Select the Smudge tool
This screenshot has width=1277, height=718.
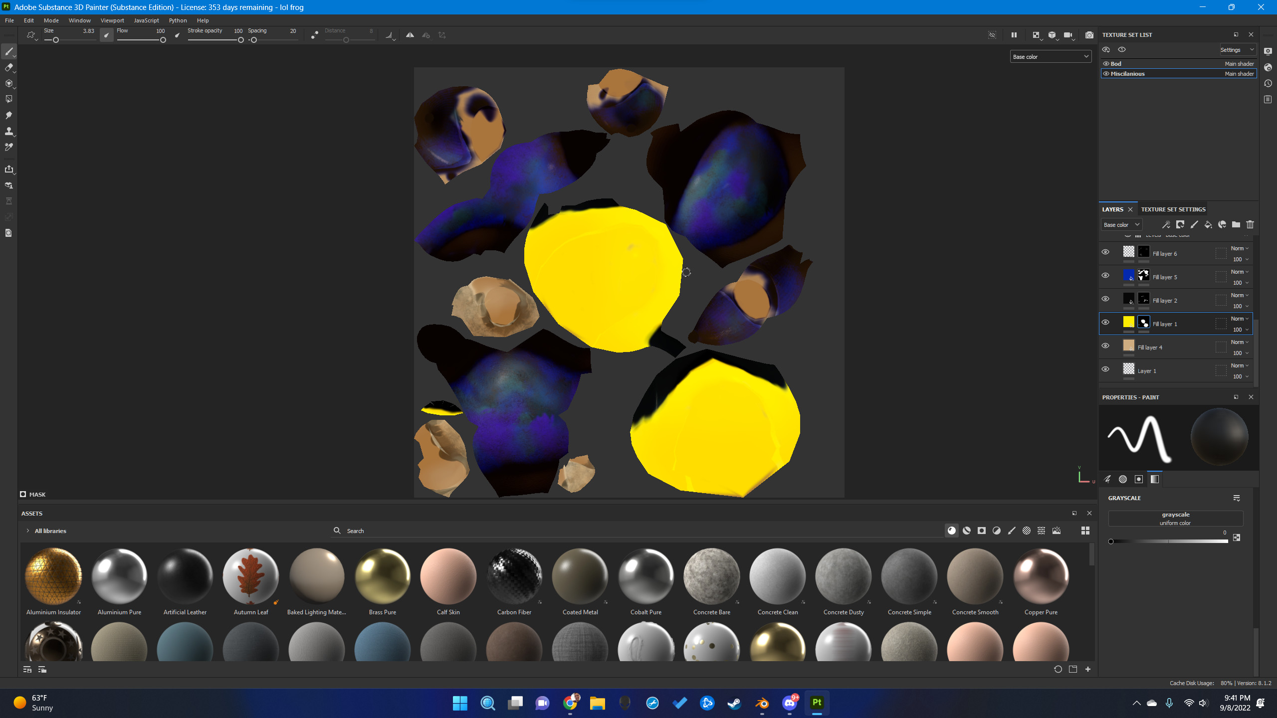(x=9, y=115)
